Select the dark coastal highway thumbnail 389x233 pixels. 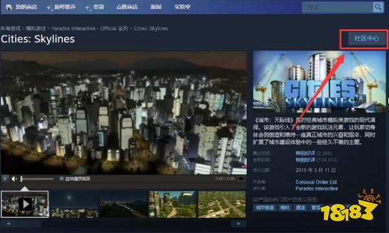[x=123, y=205]
